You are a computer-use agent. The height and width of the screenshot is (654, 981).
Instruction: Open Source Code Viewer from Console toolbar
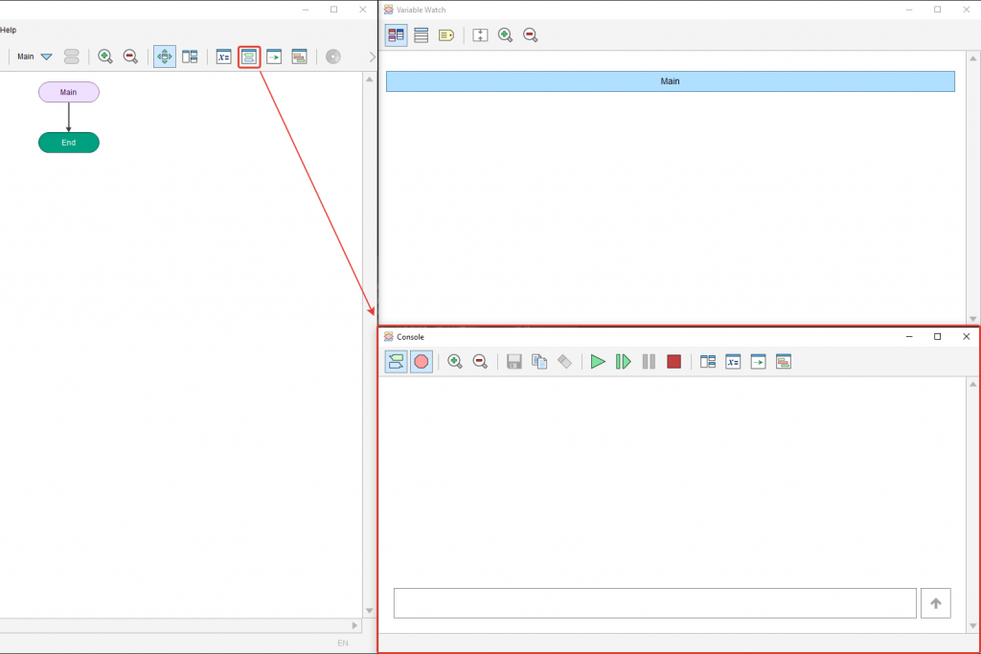click(758, 361)
